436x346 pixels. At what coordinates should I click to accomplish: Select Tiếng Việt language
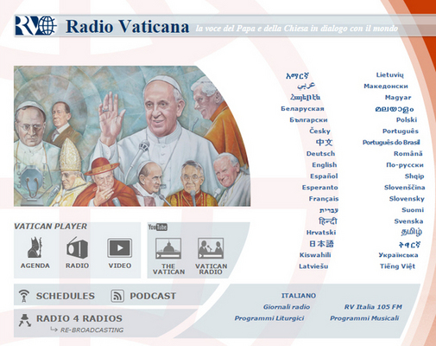[397, 266]
